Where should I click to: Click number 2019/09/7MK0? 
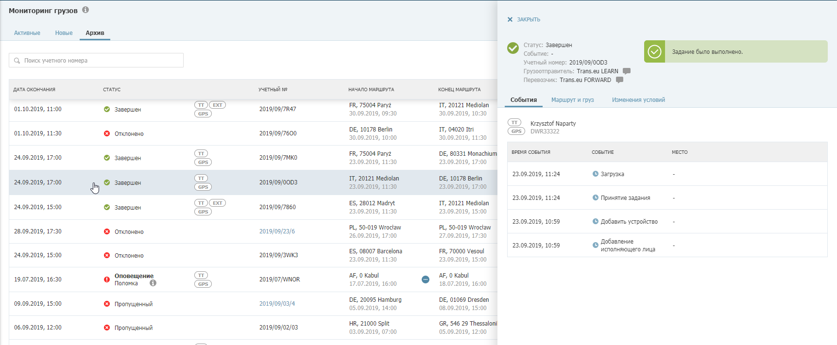[278, 158]
